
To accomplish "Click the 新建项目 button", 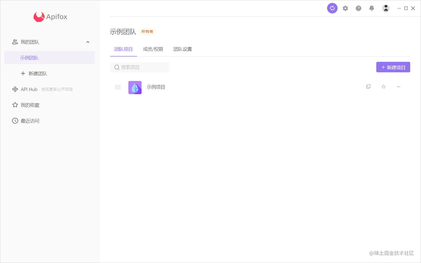I will coord(393,67).
